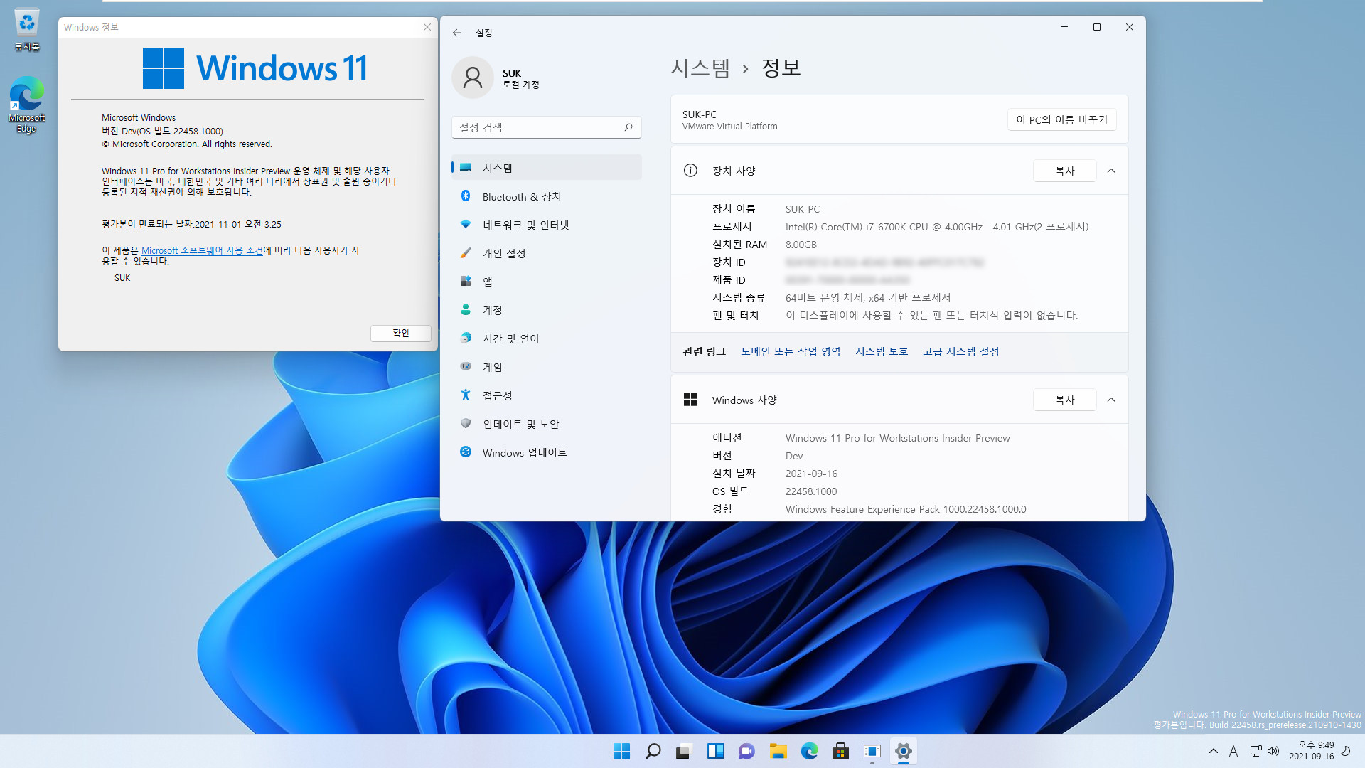Image resolution: width=1365 pixels, height=768 pixels.
Task: Click 시스템 breadcrumb in page title
Action: 700,68
